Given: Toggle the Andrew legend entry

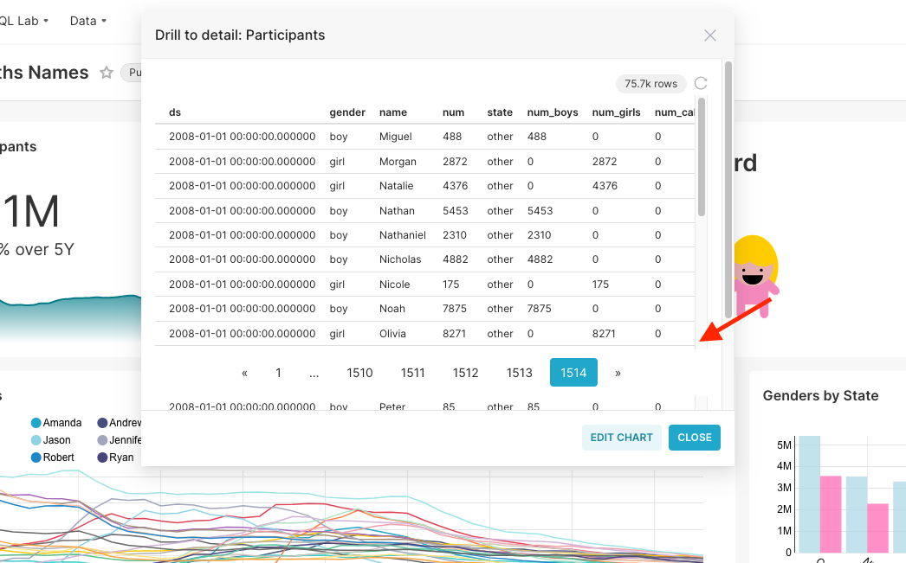Looking at the screenshot, I should pyautogui.click(x=119, y=423).
